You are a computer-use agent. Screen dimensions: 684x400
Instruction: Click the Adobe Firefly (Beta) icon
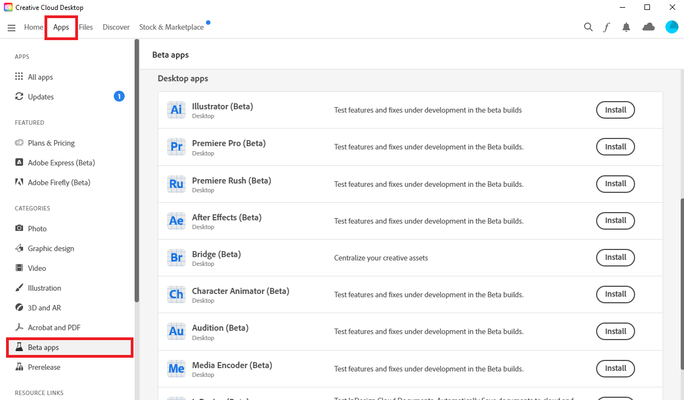[19, 182]
